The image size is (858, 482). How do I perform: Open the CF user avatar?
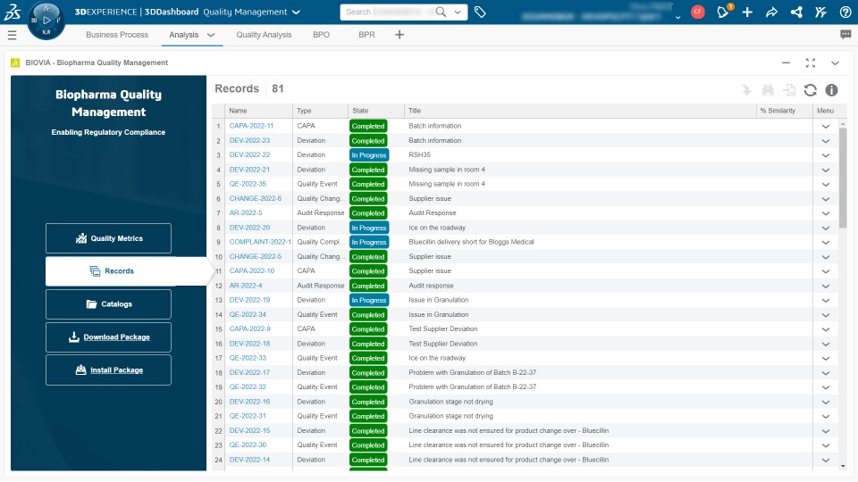point(698,12)
